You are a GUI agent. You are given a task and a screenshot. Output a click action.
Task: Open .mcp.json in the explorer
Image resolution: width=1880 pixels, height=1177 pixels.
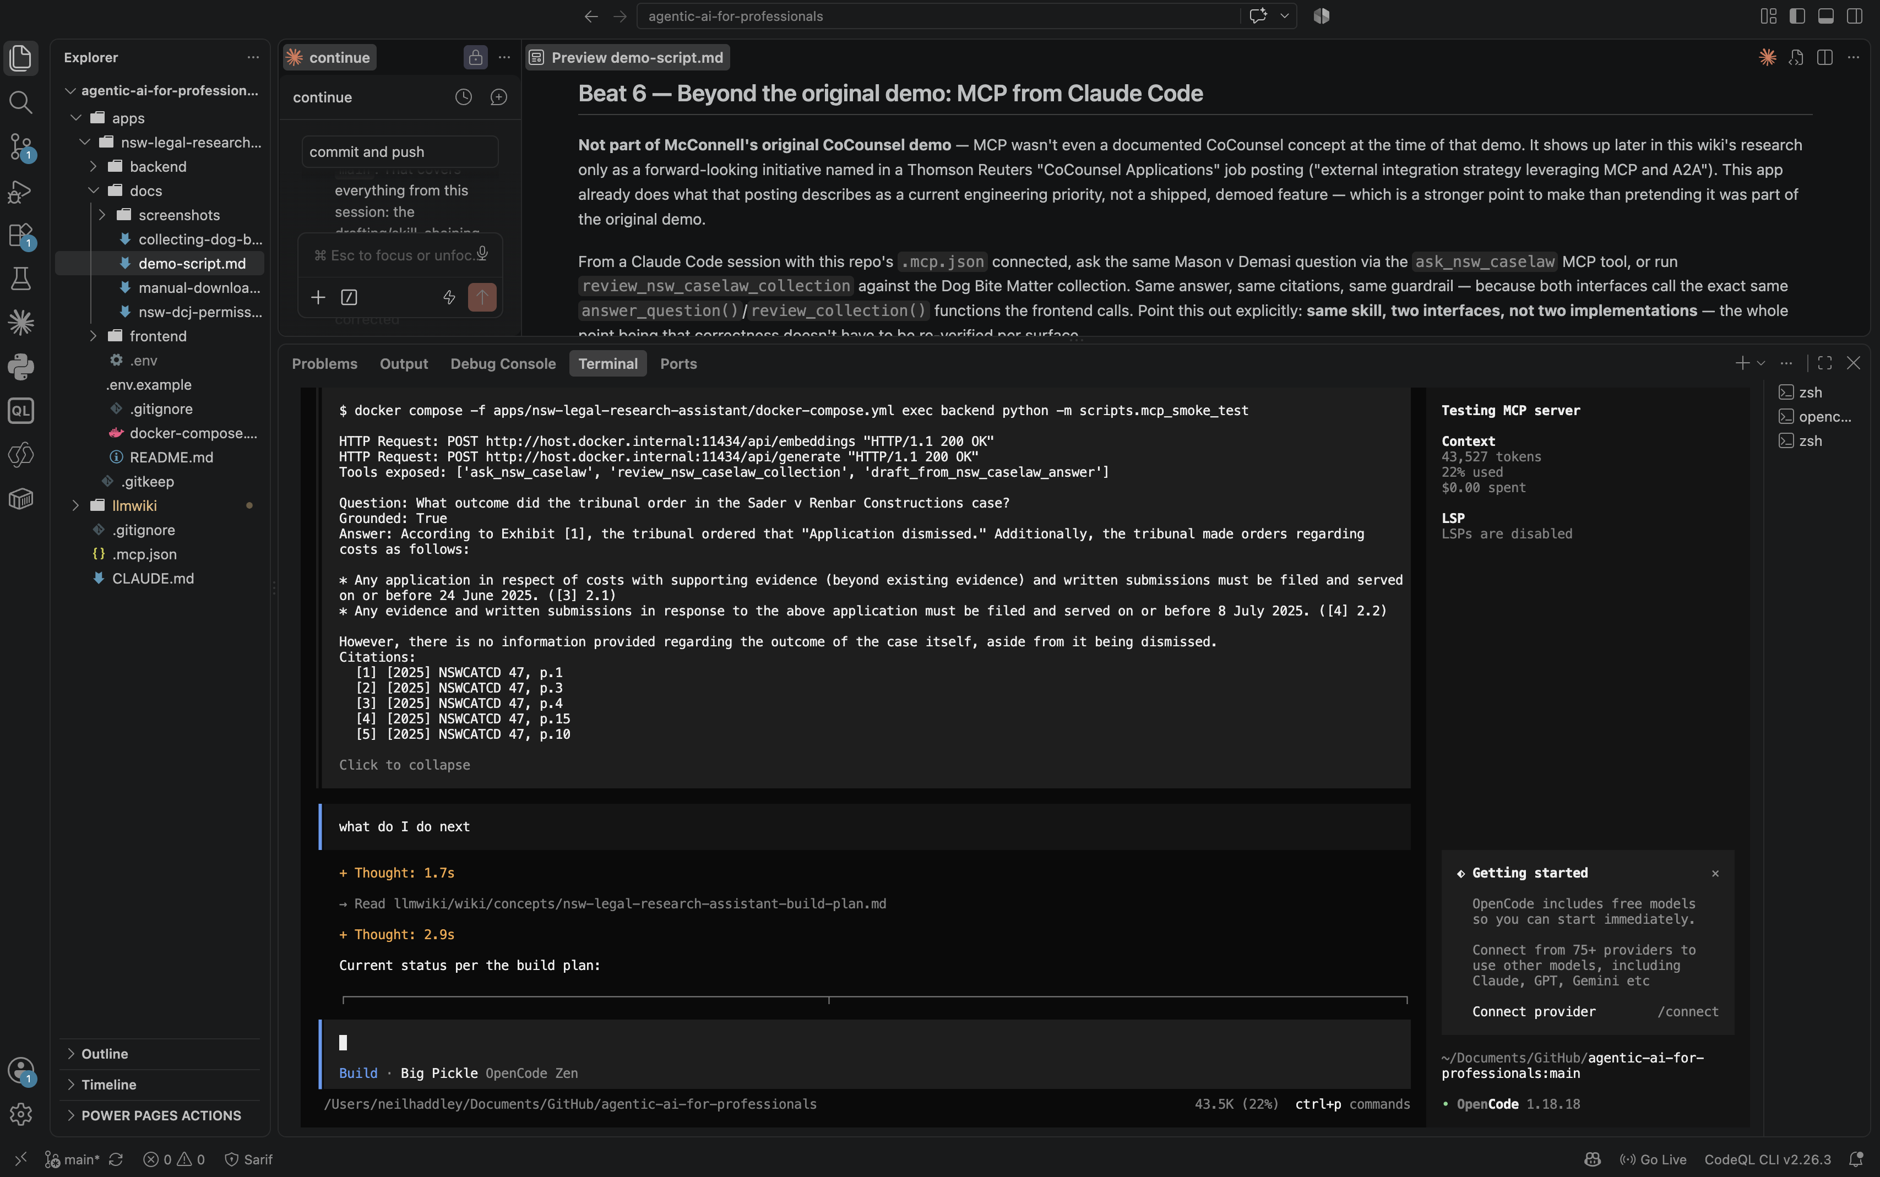pyautogui.click(x=144, y=554)
